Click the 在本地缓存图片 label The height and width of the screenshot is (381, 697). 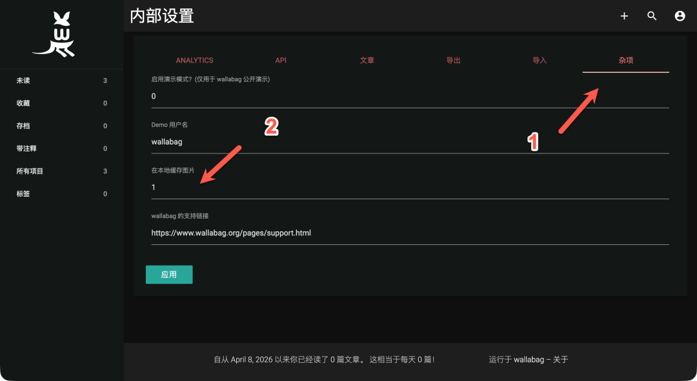(173, 170)
